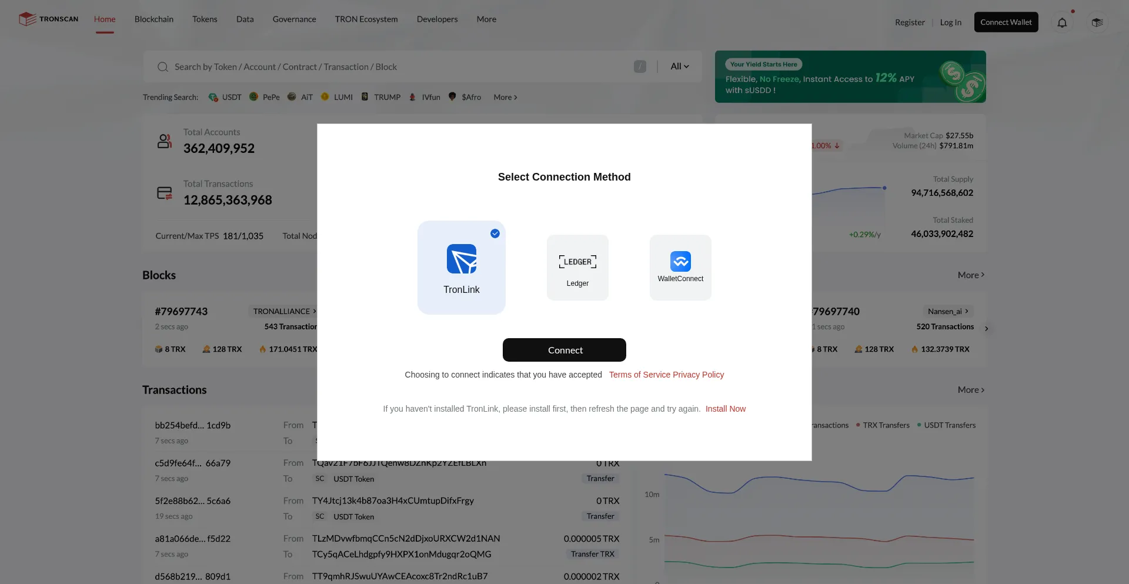Click the Total Accounts people icon

click(x=165, y=141)
